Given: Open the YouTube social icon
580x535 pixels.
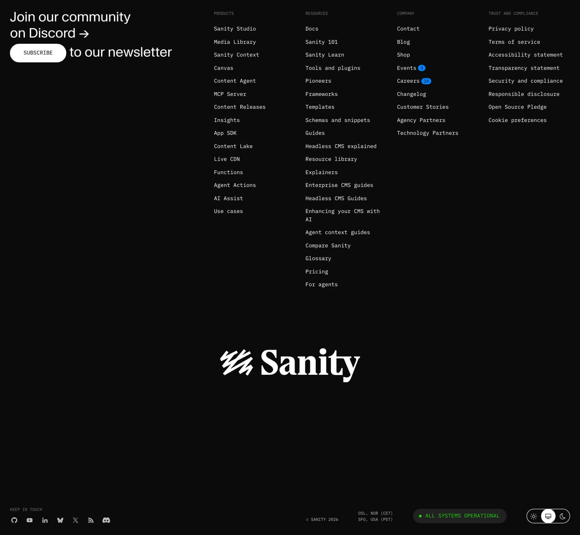Looking at the screenshot, I should [x=29, y=520].
